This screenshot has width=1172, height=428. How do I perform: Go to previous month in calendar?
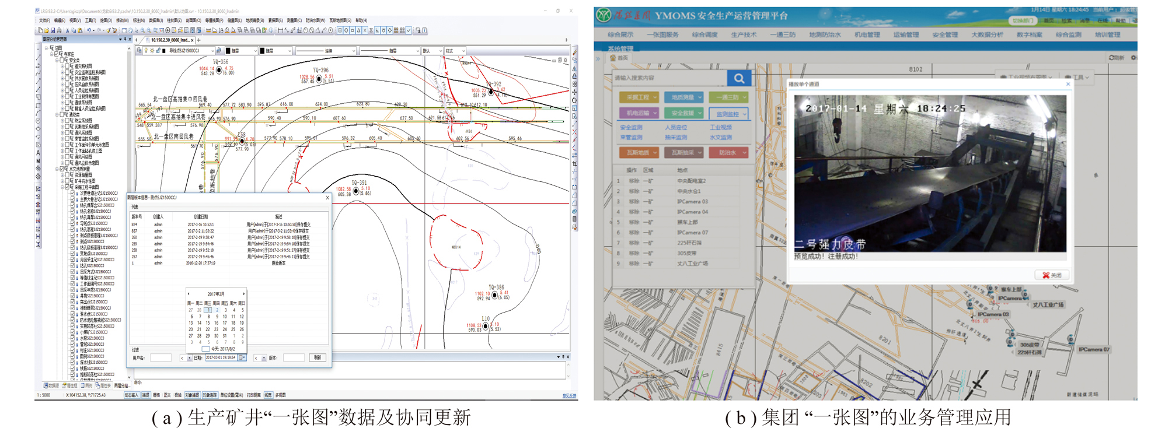(x=189, y=294)
